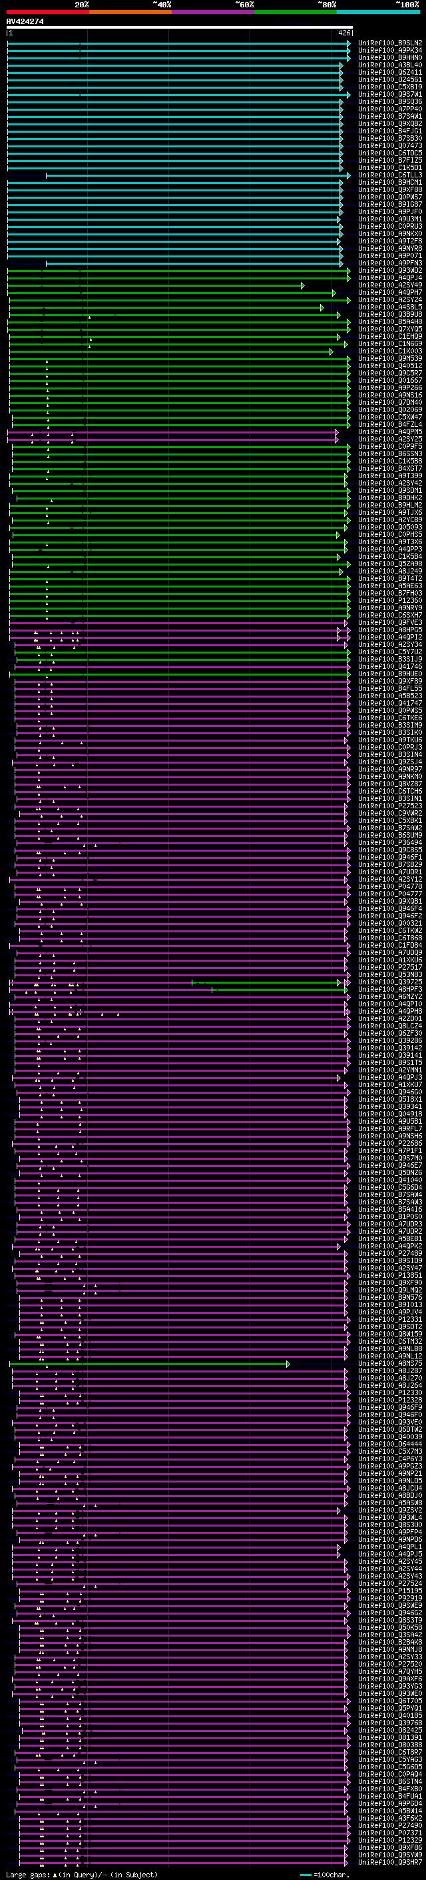
Task: Select the UniRef100_Q3B9U8 label
Action: point(390,315)
